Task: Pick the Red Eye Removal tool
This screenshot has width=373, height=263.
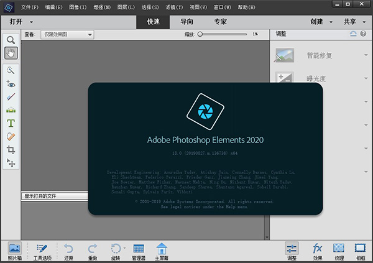Action: pyautogui.click(x=11, y=83)
